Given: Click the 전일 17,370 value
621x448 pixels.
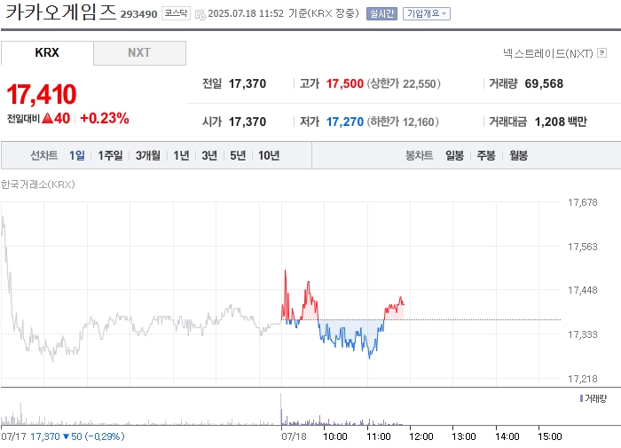Looking at the screenshot, I should (248, 83).
